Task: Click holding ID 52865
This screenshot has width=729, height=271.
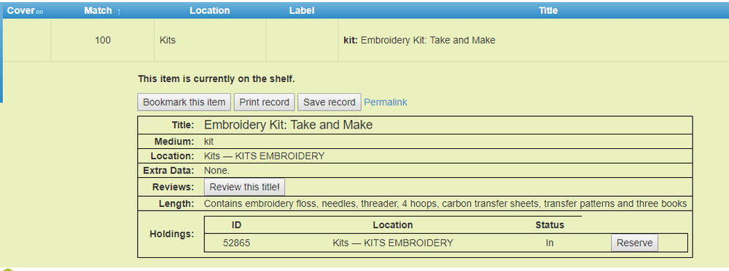Action: [237, 243]
